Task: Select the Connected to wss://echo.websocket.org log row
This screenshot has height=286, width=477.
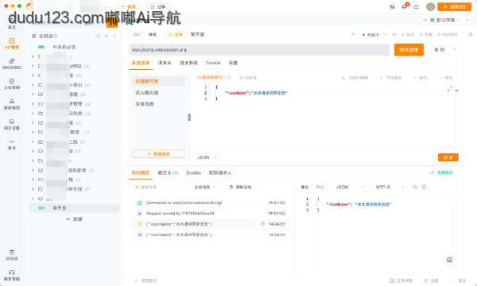Action: pos(211,203)
